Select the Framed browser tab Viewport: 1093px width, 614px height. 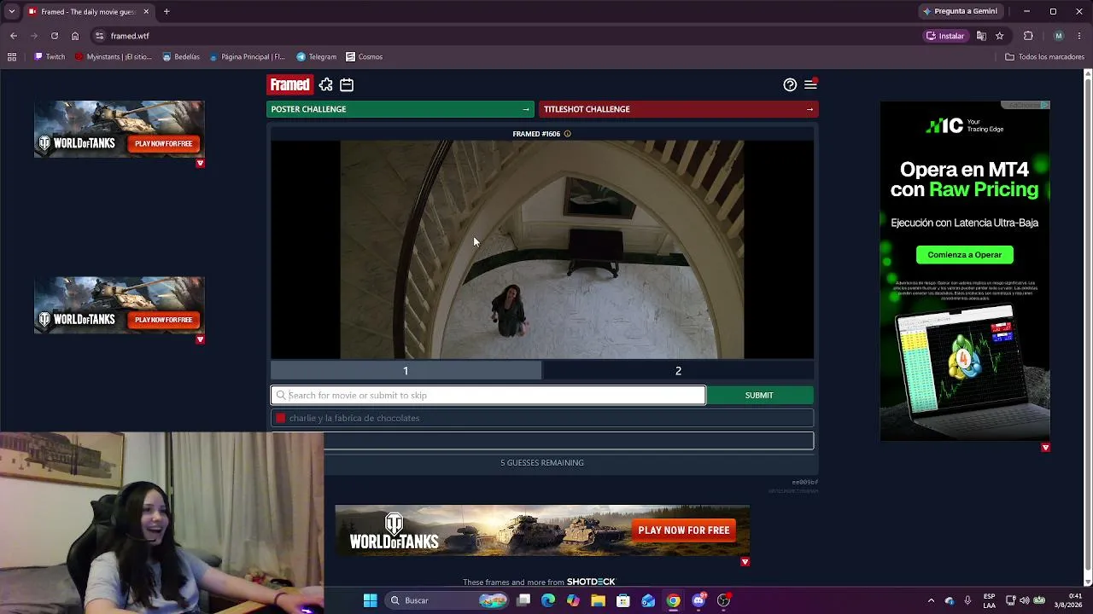pos(87,11)
